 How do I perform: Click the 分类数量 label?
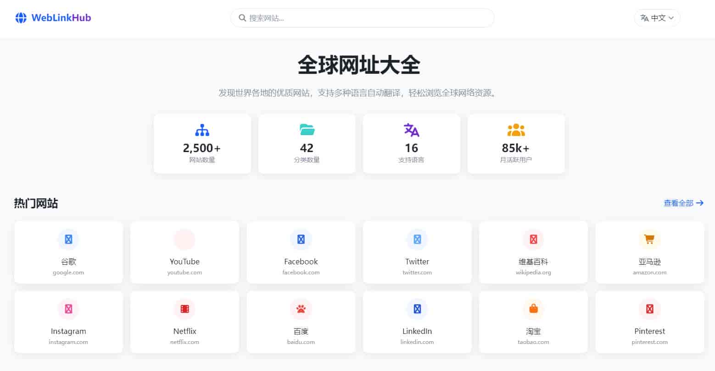click(x=307, y=160)
